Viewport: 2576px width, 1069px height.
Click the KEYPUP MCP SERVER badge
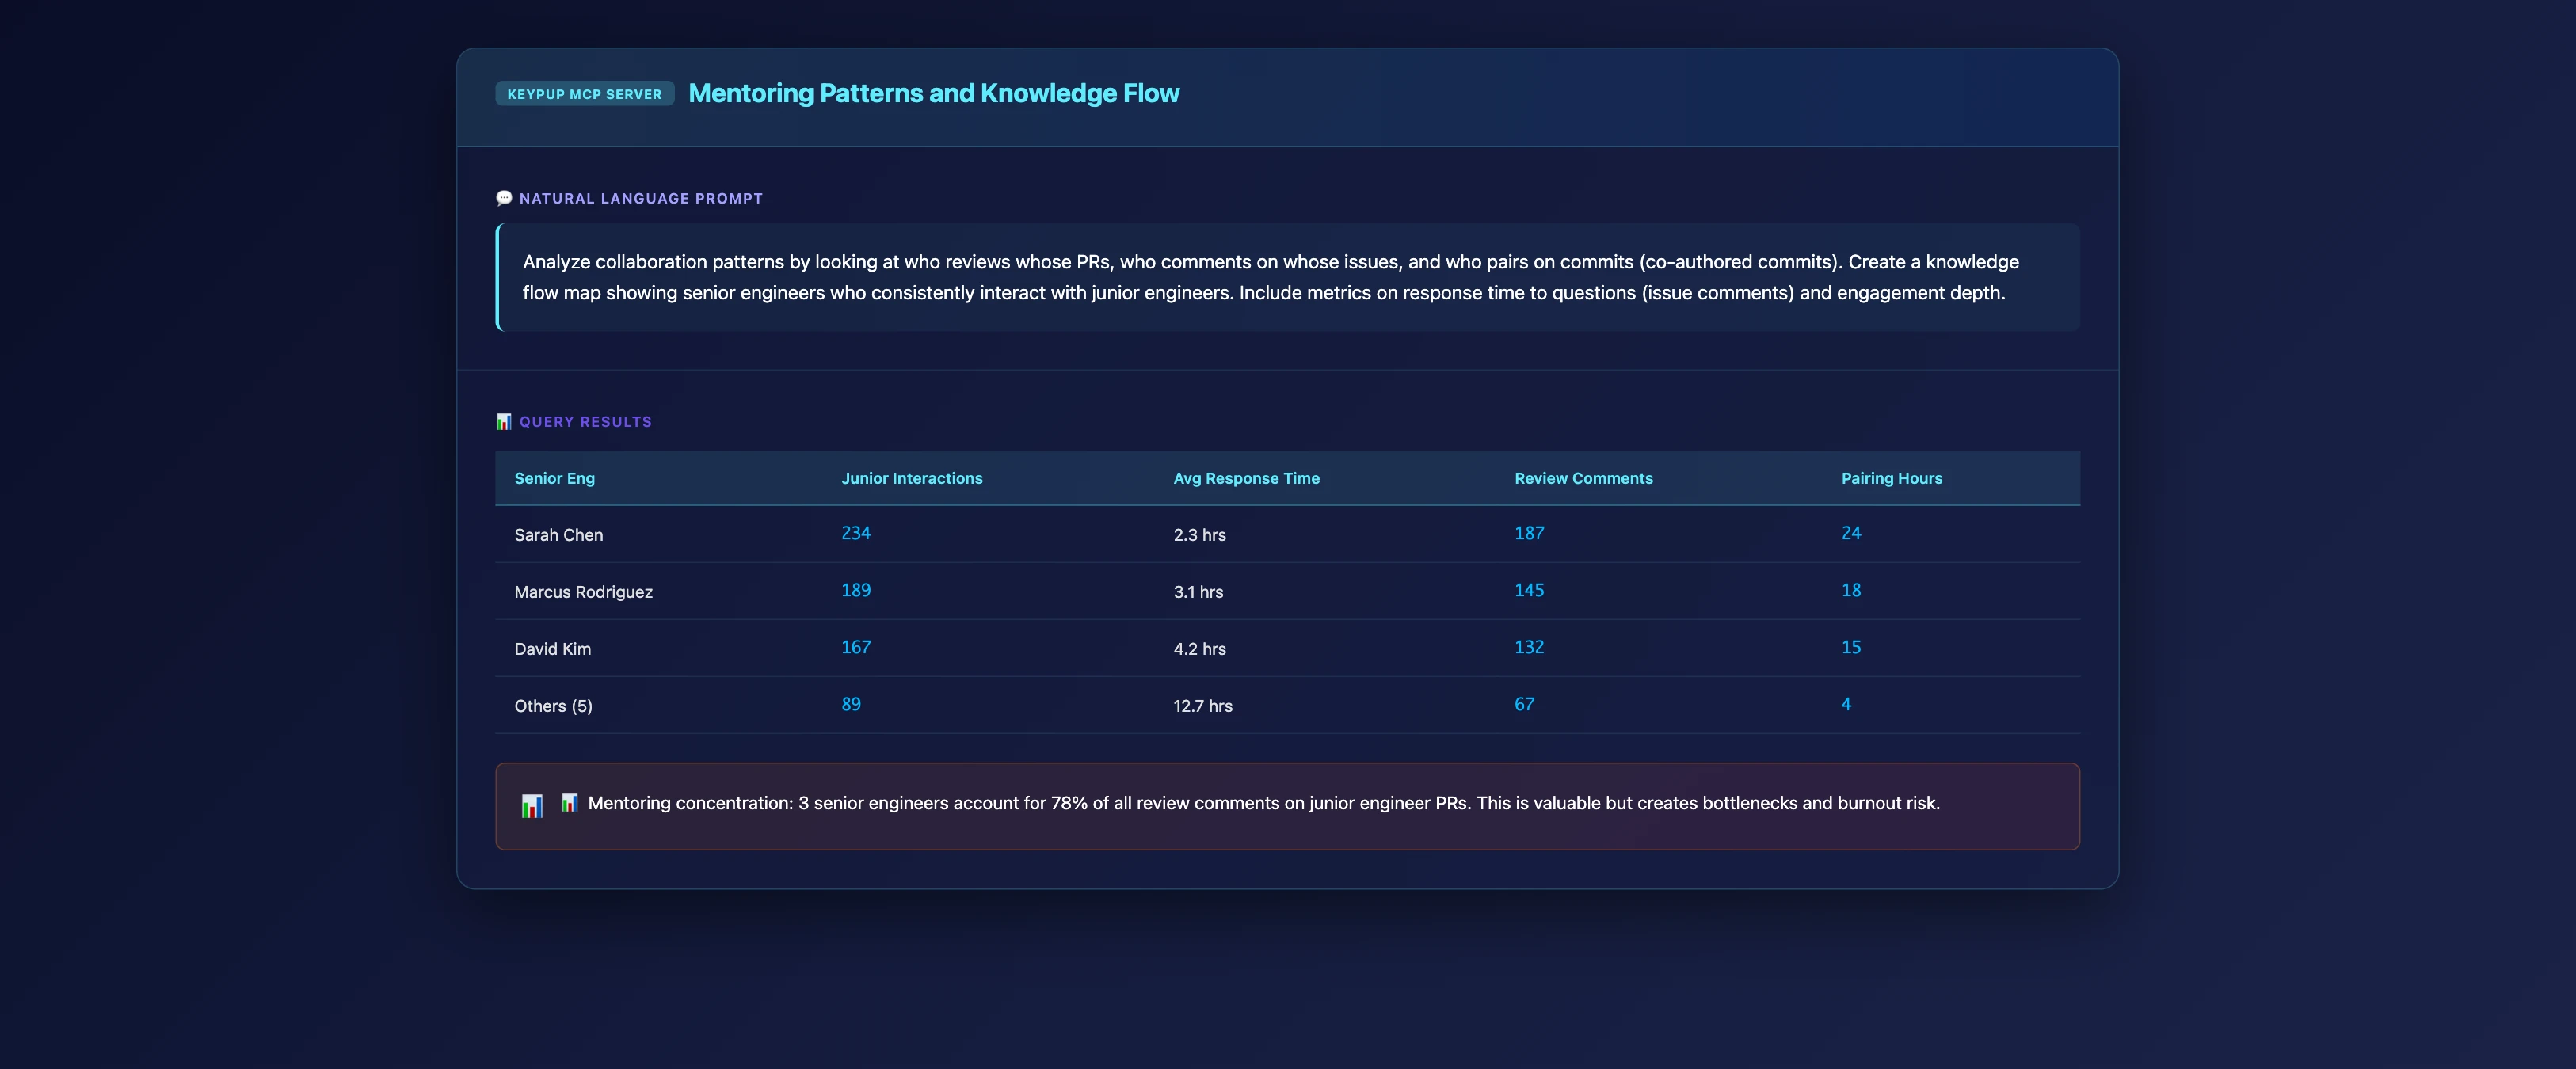584,94
